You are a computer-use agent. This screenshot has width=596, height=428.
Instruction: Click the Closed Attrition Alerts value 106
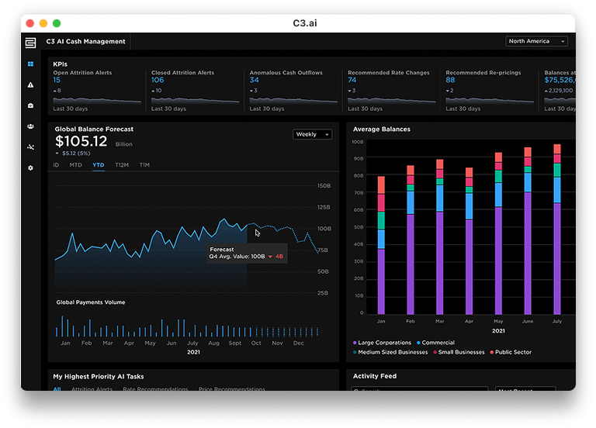(158, 80)
